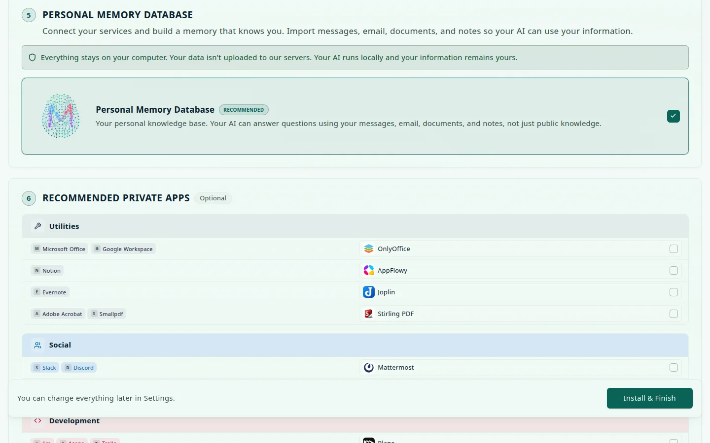
Task: Click the Notion tag
Action: (47, 271)
